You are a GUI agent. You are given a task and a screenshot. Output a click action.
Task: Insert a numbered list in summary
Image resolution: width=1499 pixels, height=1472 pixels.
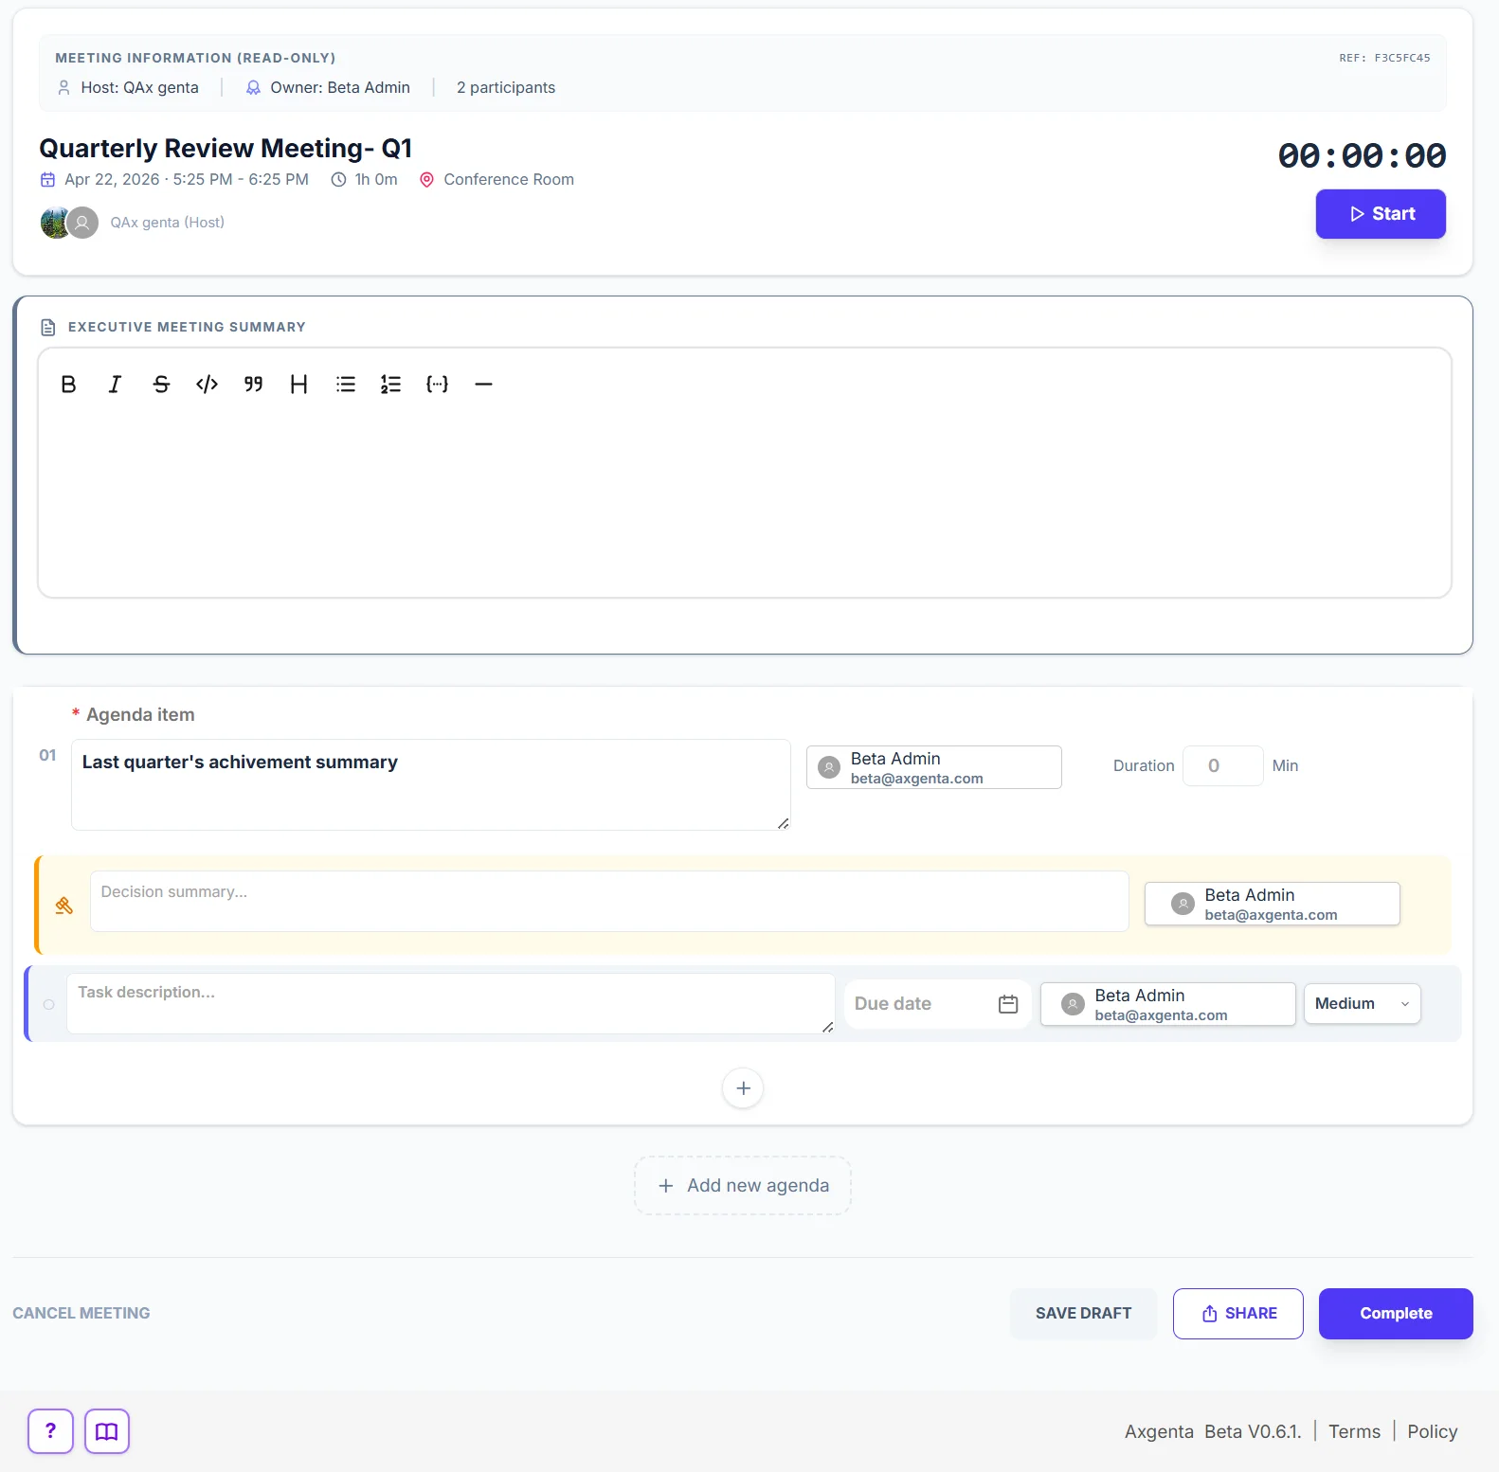(x=390, y=384)
